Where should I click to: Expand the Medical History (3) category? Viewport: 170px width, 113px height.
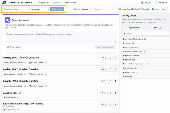pyautogui.click(x=145, y=56)
